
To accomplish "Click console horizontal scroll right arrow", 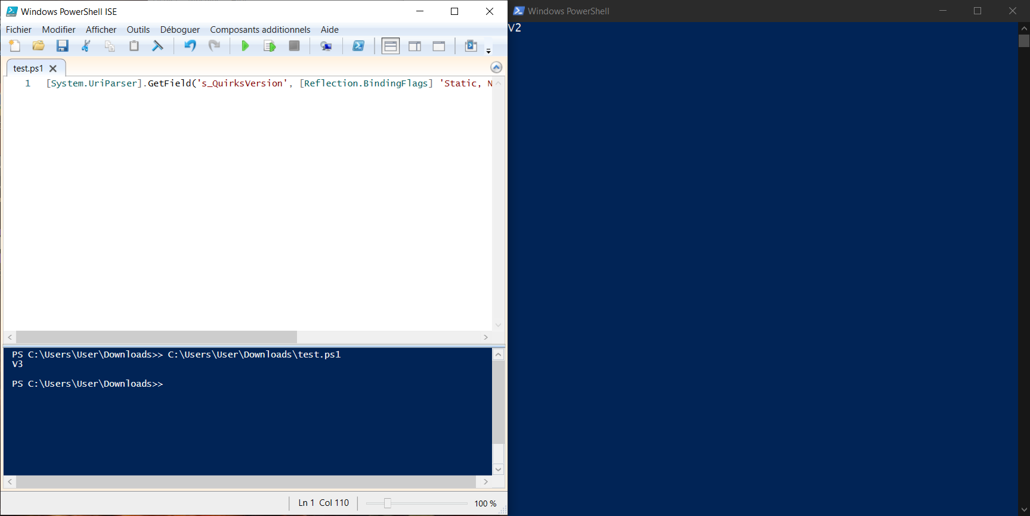I will (485, 481).
